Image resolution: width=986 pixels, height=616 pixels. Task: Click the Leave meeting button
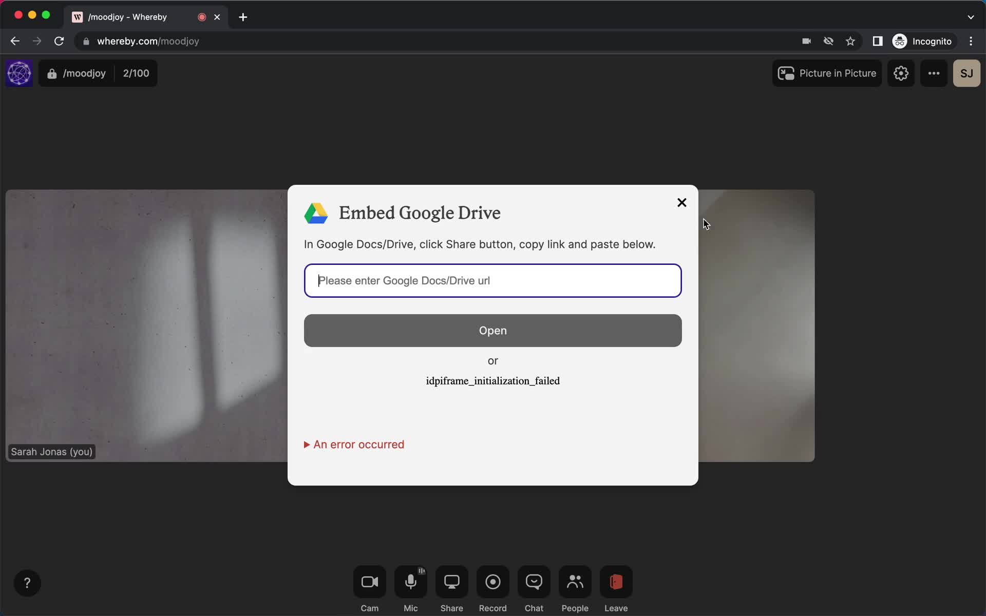(615, 582)
